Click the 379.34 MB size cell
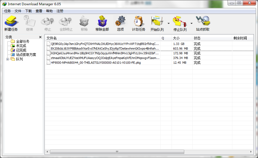Image resolution: width=258 pixels, height=158 pixels. (x=180, y=58)
